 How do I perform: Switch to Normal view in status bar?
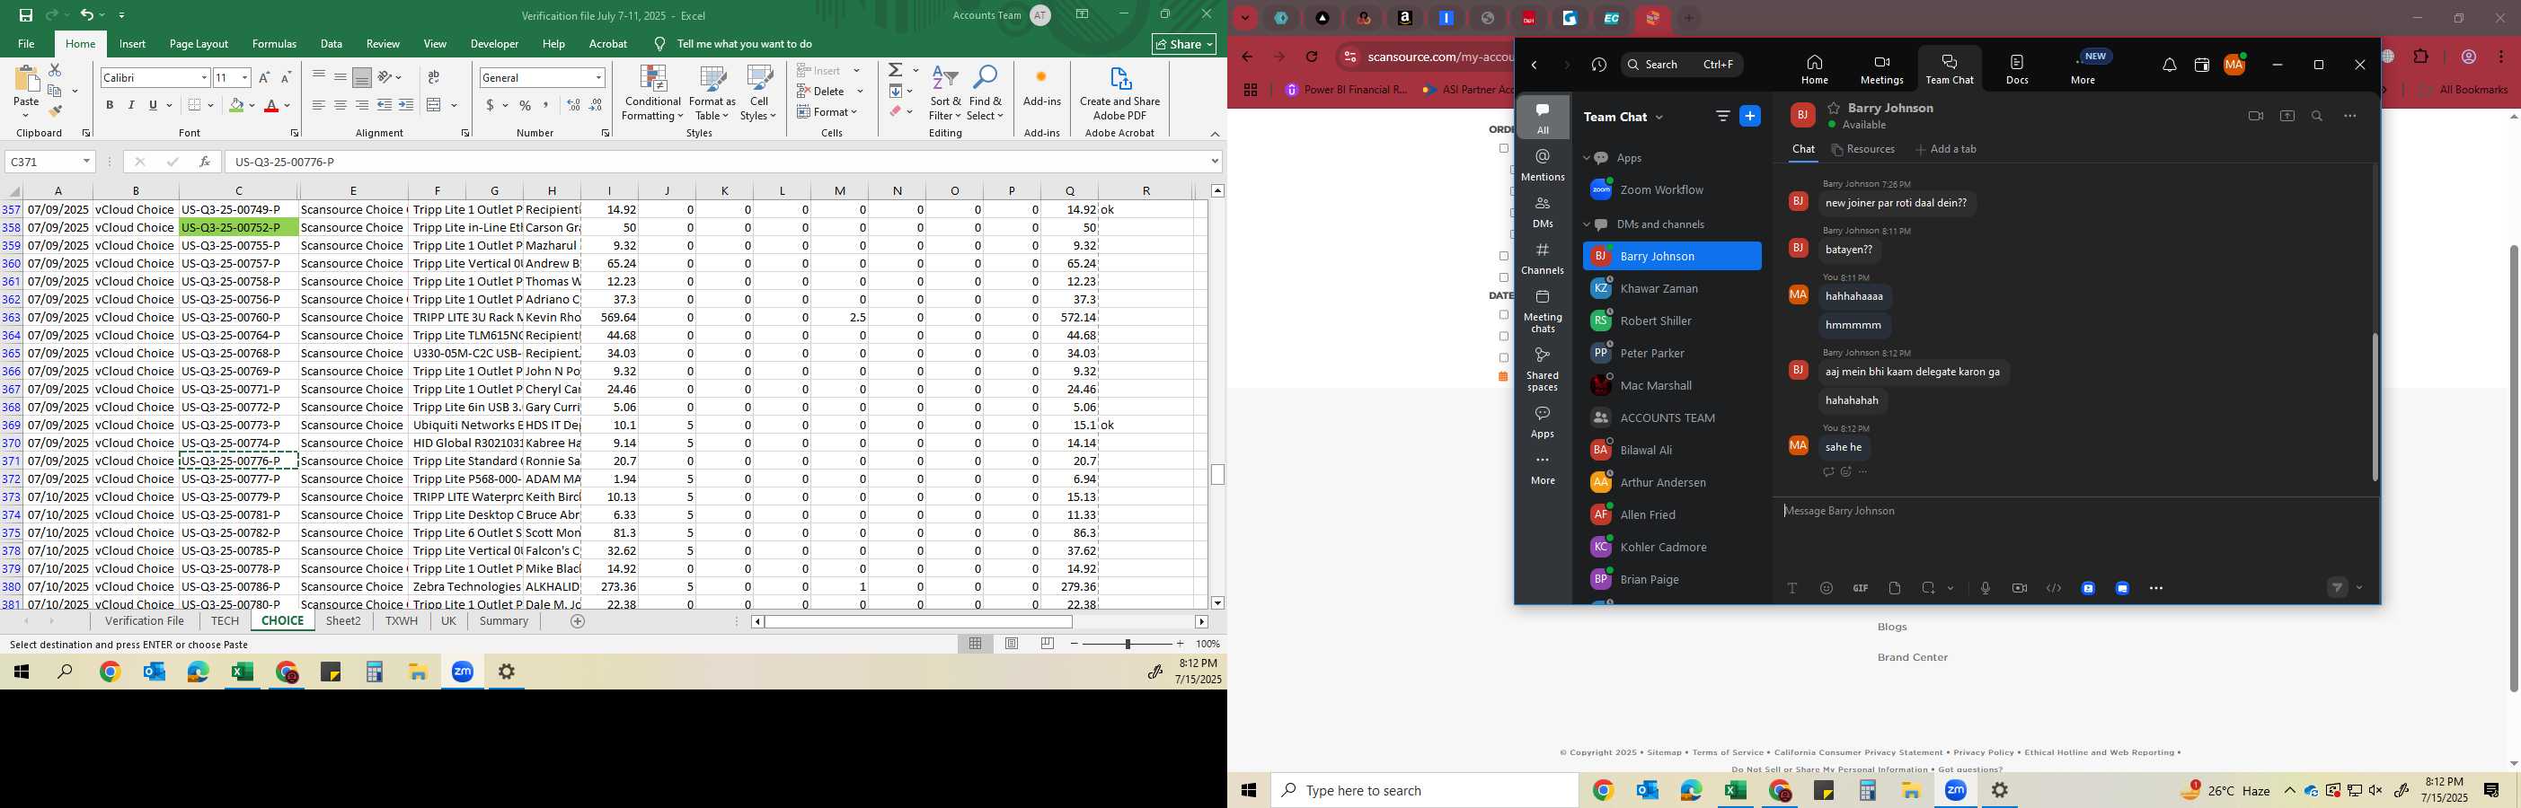click(975, 644)
